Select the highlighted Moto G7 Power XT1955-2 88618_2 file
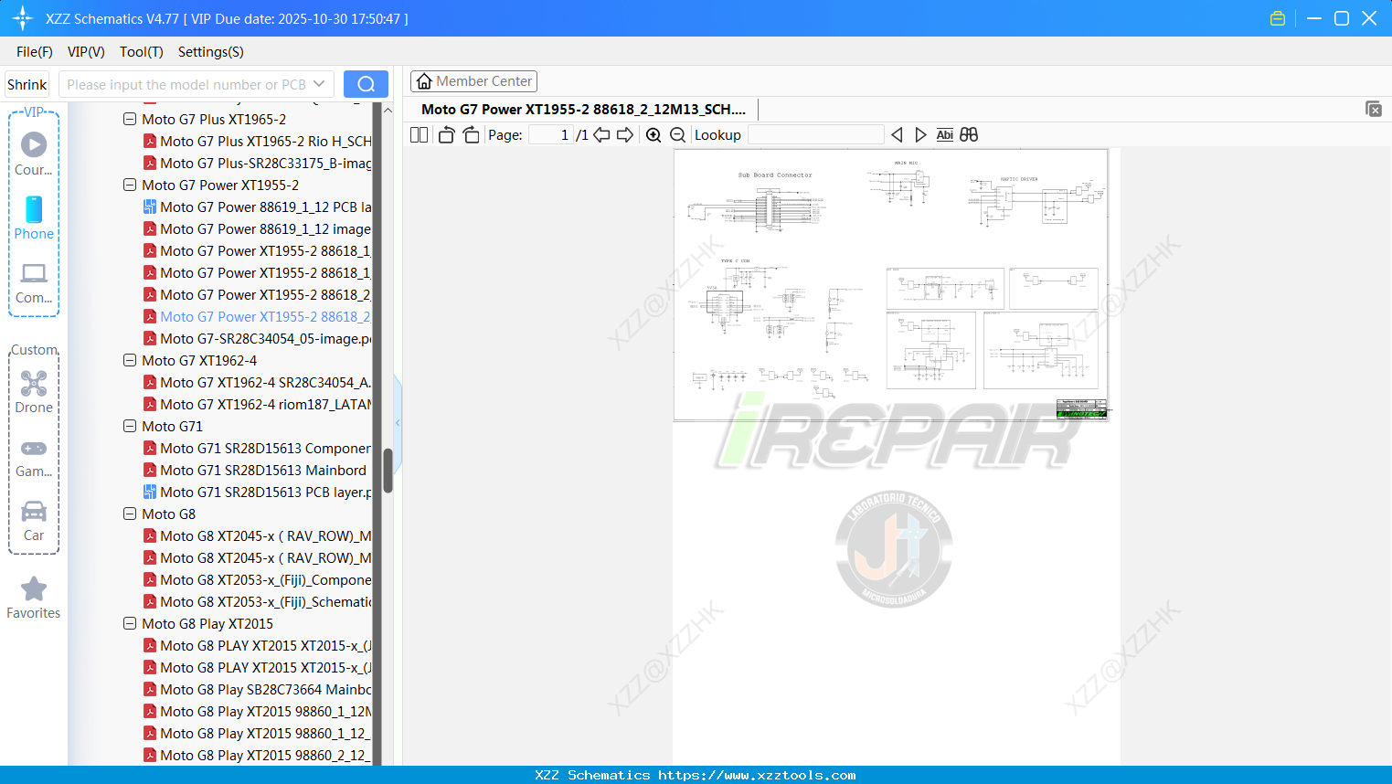 265,317
